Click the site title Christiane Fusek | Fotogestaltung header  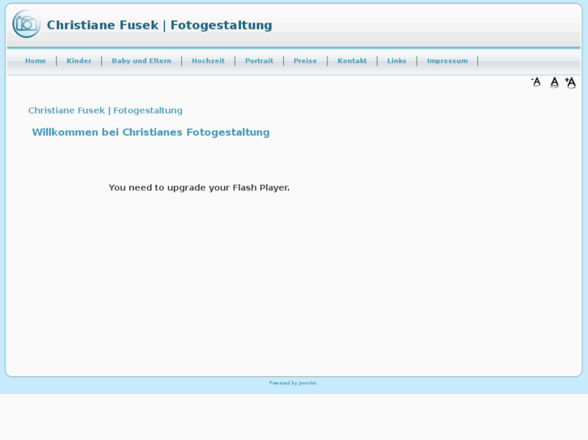coord(159,25)
